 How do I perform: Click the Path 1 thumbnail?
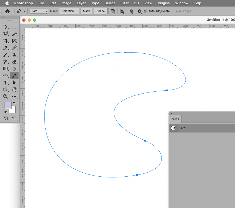point(174,128)
